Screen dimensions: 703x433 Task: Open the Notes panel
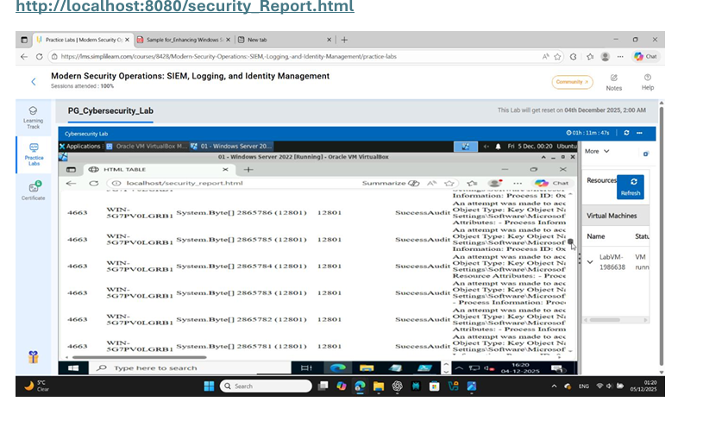[x=614, y=83]
